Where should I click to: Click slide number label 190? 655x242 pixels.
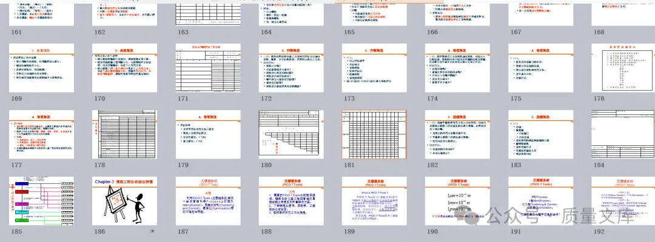coord(432,232)
